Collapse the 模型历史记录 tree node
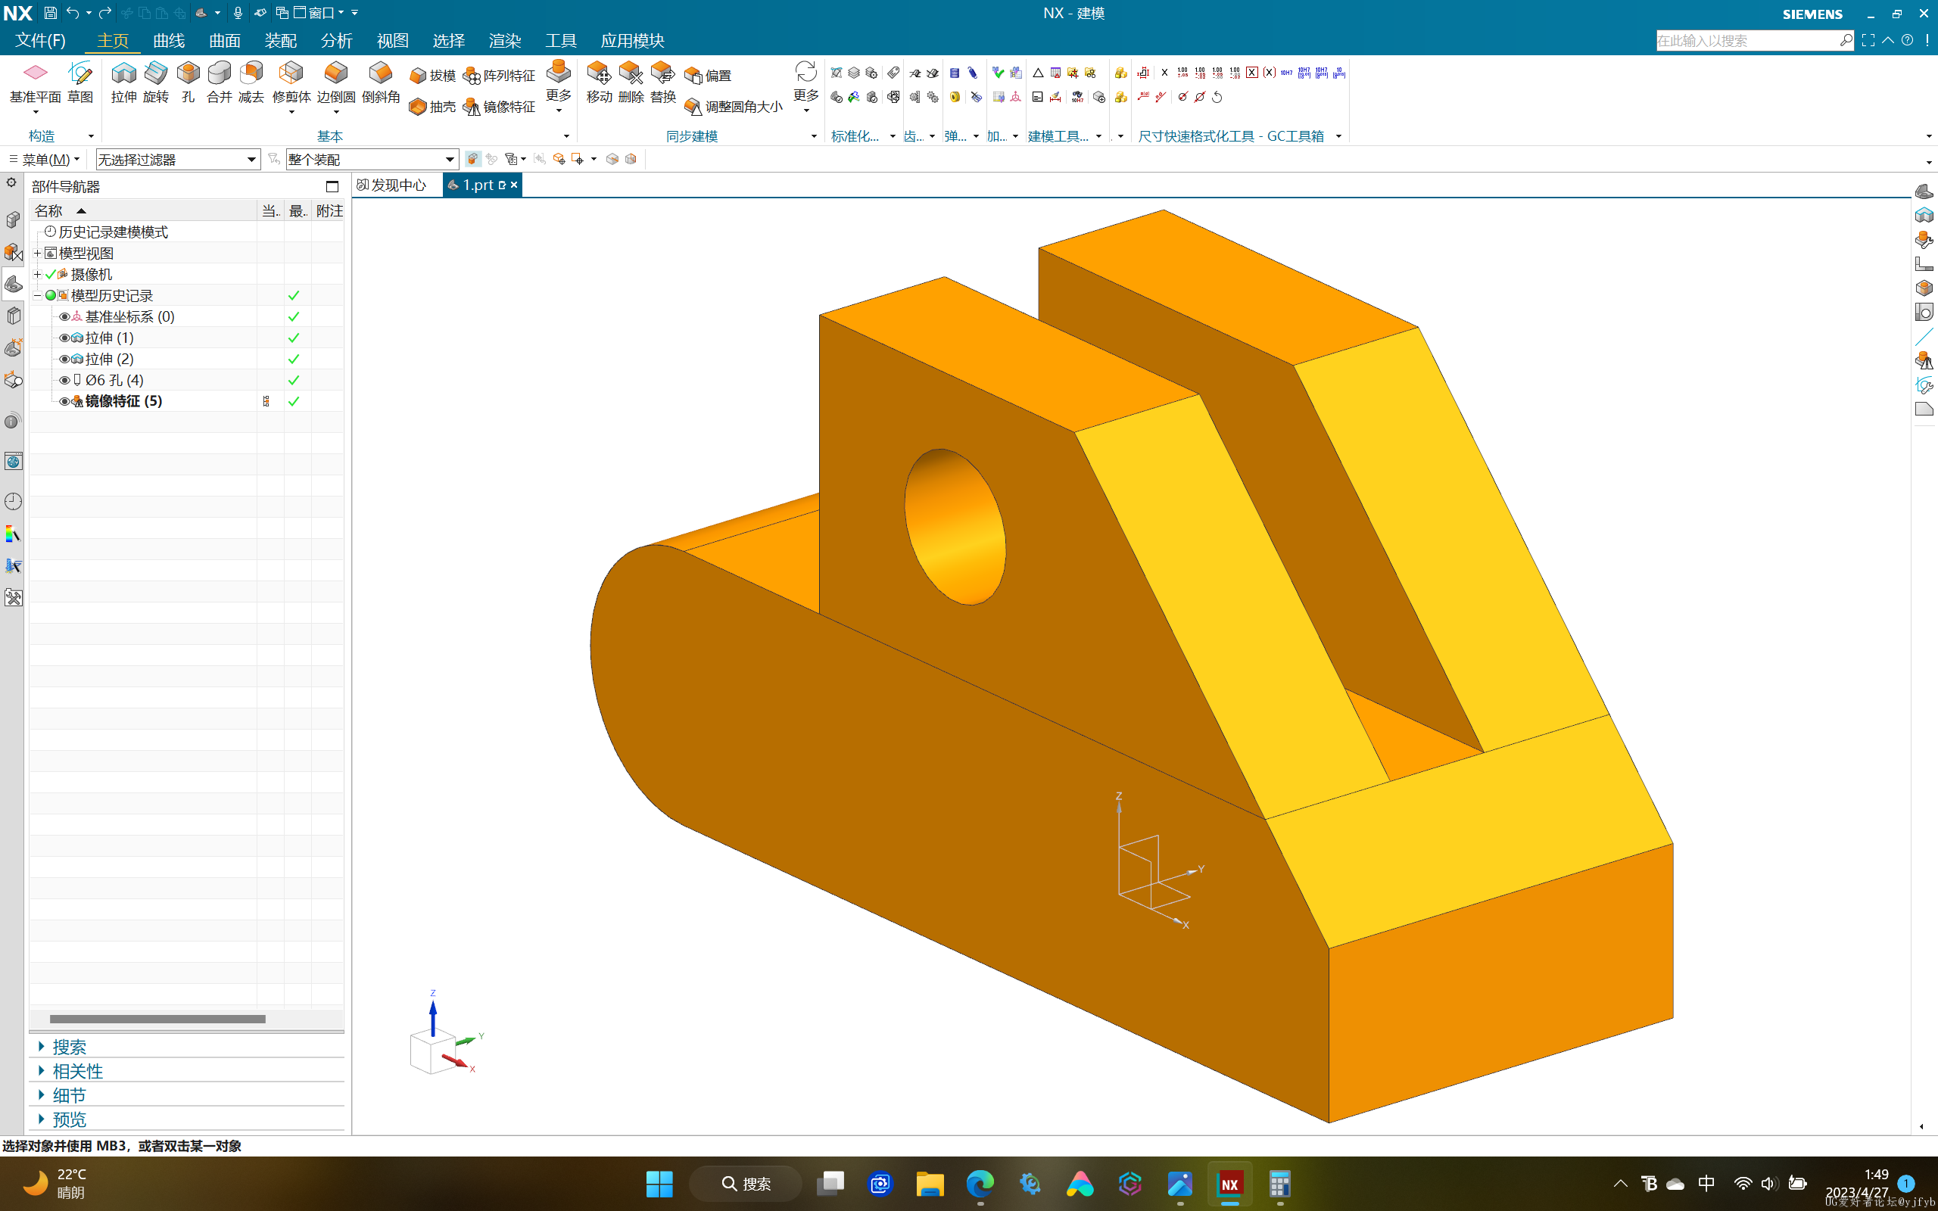Image resolution: width=1938 pixels, height=1211 pixels. [37, 295]
